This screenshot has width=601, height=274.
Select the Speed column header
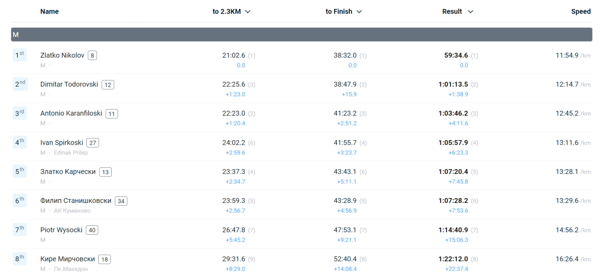click(x=581, y=12)
